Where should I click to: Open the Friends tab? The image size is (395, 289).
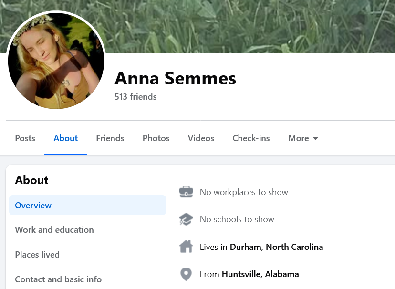[110, 138]
